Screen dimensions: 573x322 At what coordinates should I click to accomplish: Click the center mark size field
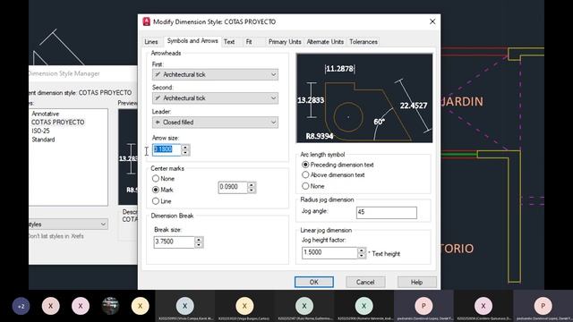tap(233, 187)
